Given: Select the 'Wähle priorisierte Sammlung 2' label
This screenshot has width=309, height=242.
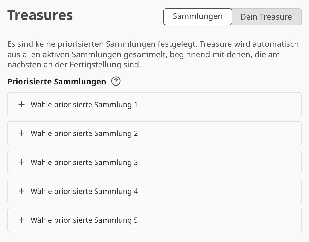Looking at the screenshot, I should point(84,133).
